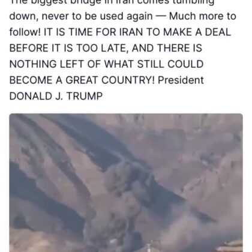
Task: Click the word 'down,' starting the line
Action: (24, 17)
